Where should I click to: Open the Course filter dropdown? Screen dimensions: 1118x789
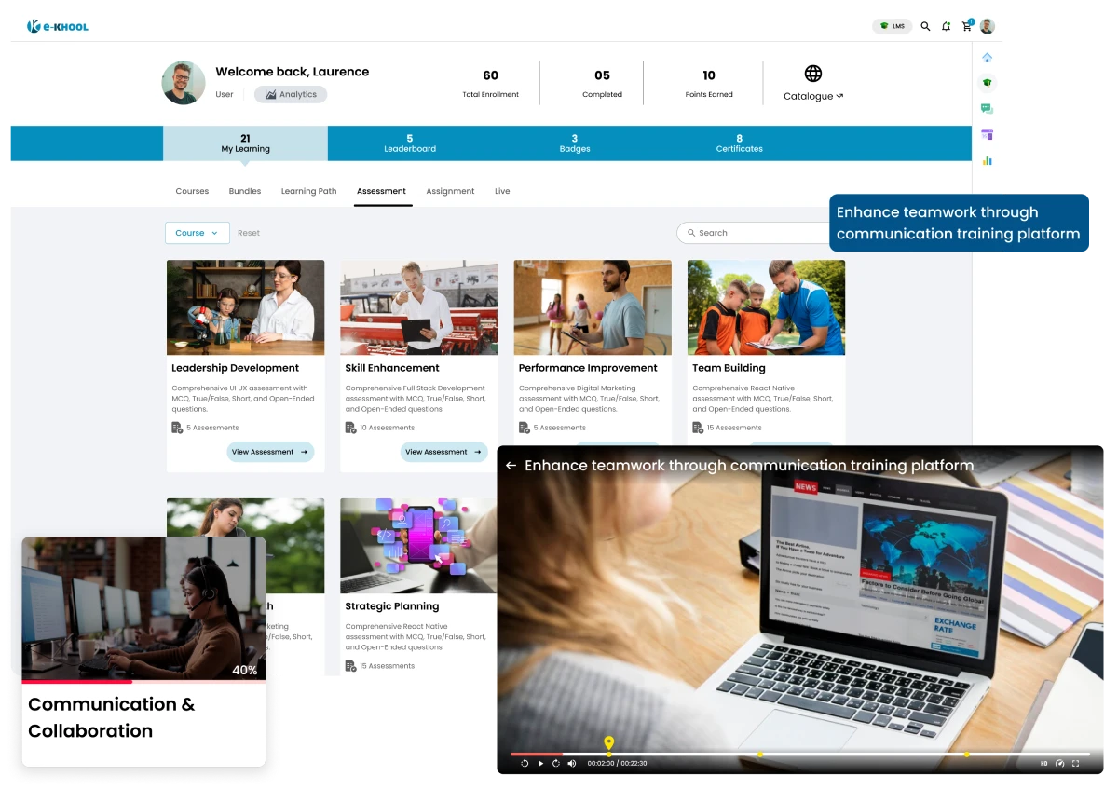(x=197, y=233)
